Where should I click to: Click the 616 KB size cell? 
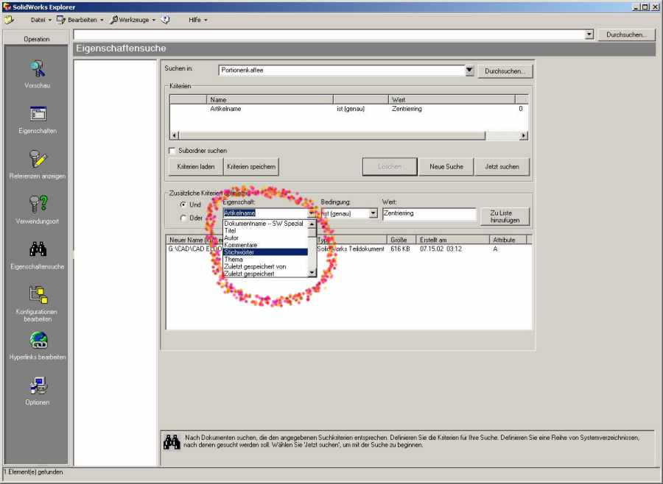pos(400,249)
